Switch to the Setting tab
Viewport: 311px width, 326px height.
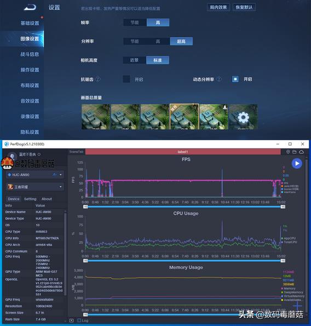coord(30,199)
